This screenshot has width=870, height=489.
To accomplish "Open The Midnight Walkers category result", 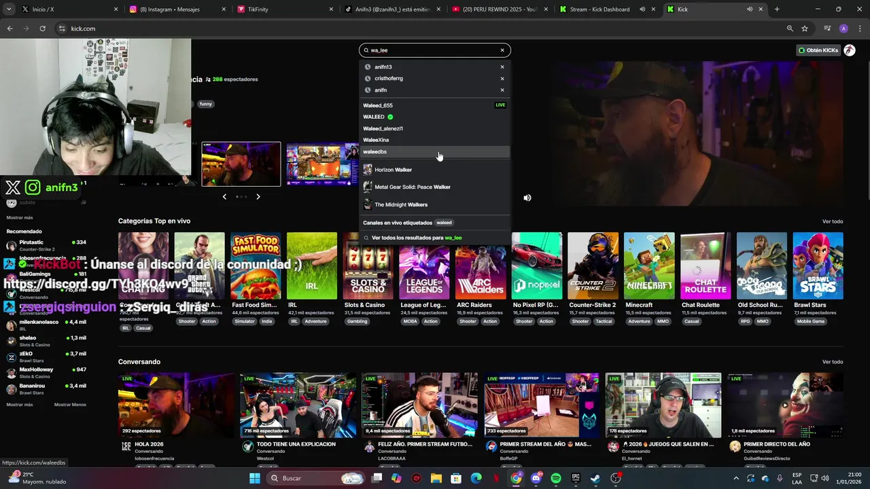I will point(435,204).
